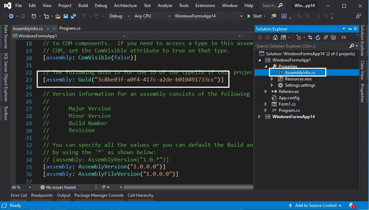Click the Home icon in Solution Explorer
369x210 pixels.
pos(275,37)
